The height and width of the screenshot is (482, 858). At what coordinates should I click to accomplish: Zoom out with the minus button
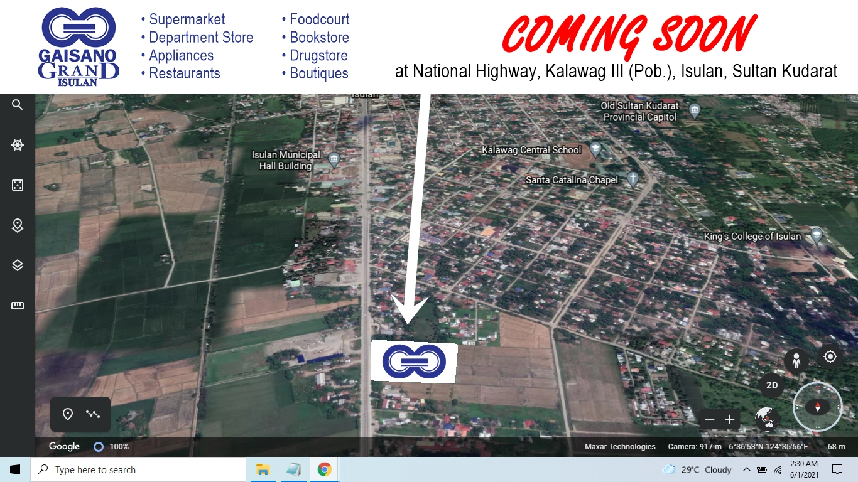click(x=710, y=419)
